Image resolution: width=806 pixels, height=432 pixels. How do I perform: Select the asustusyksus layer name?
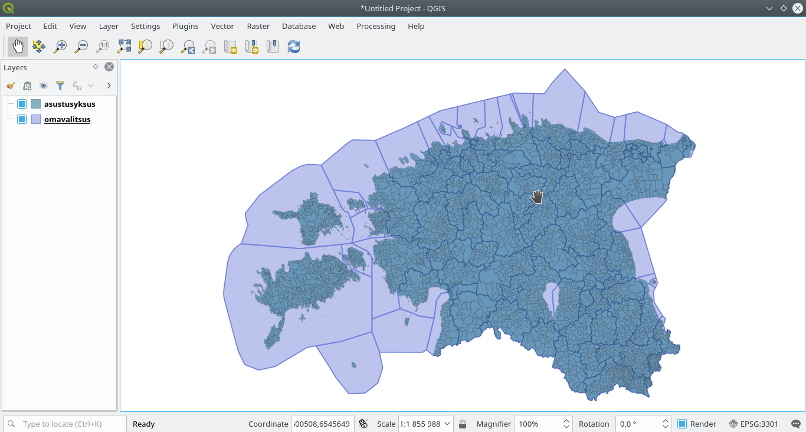click(x=70, y=104)
